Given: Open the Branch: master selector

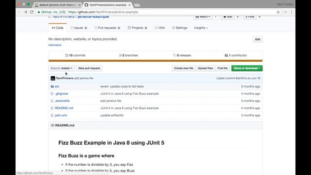Looking at the screenshot, I should (62, 68).
